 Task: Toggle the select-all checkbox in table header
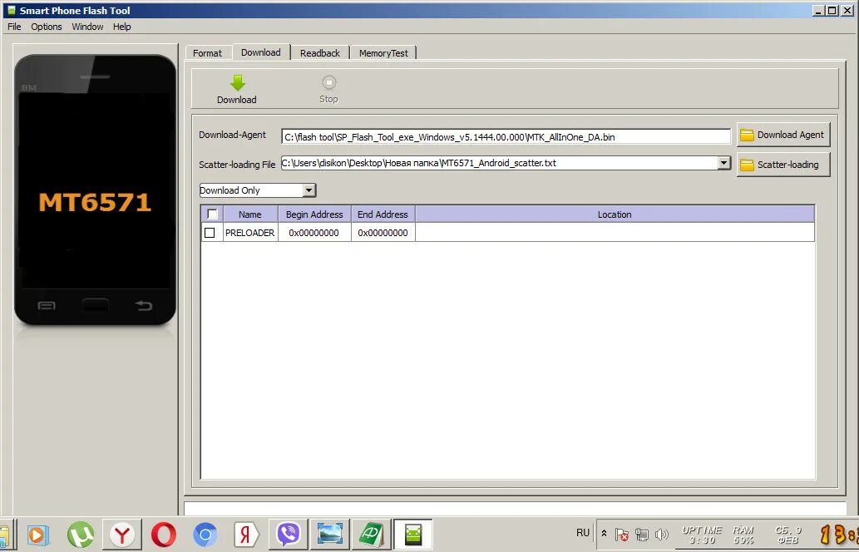click(213, 214)
